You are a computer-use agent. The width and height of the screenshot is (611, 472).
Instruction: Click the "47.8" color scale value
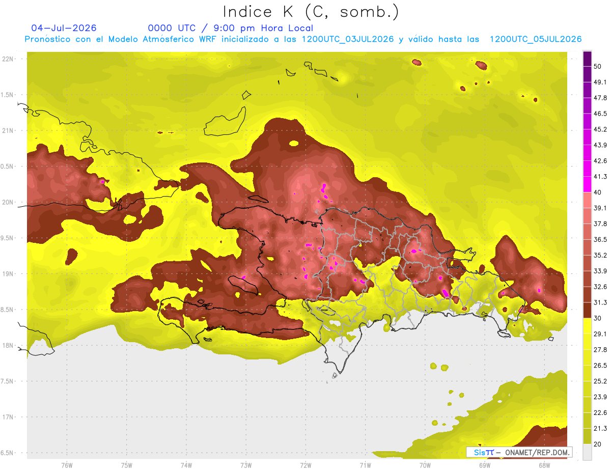(x=600, y=98)
